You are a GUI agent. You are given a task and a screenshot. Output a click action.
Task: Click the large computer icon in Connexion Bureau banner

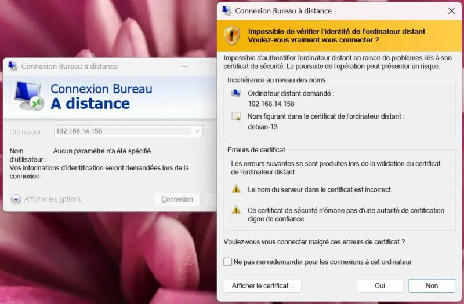pos(28,96)
